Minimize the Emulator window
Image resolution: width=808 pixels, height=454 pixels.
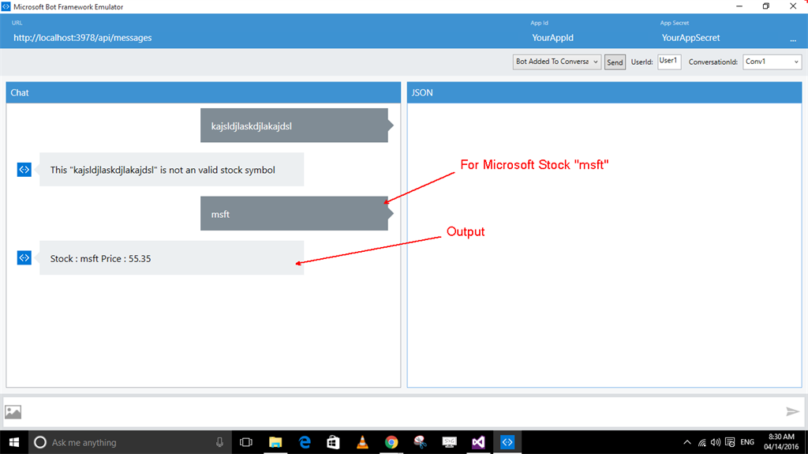(x=739, y=6)
